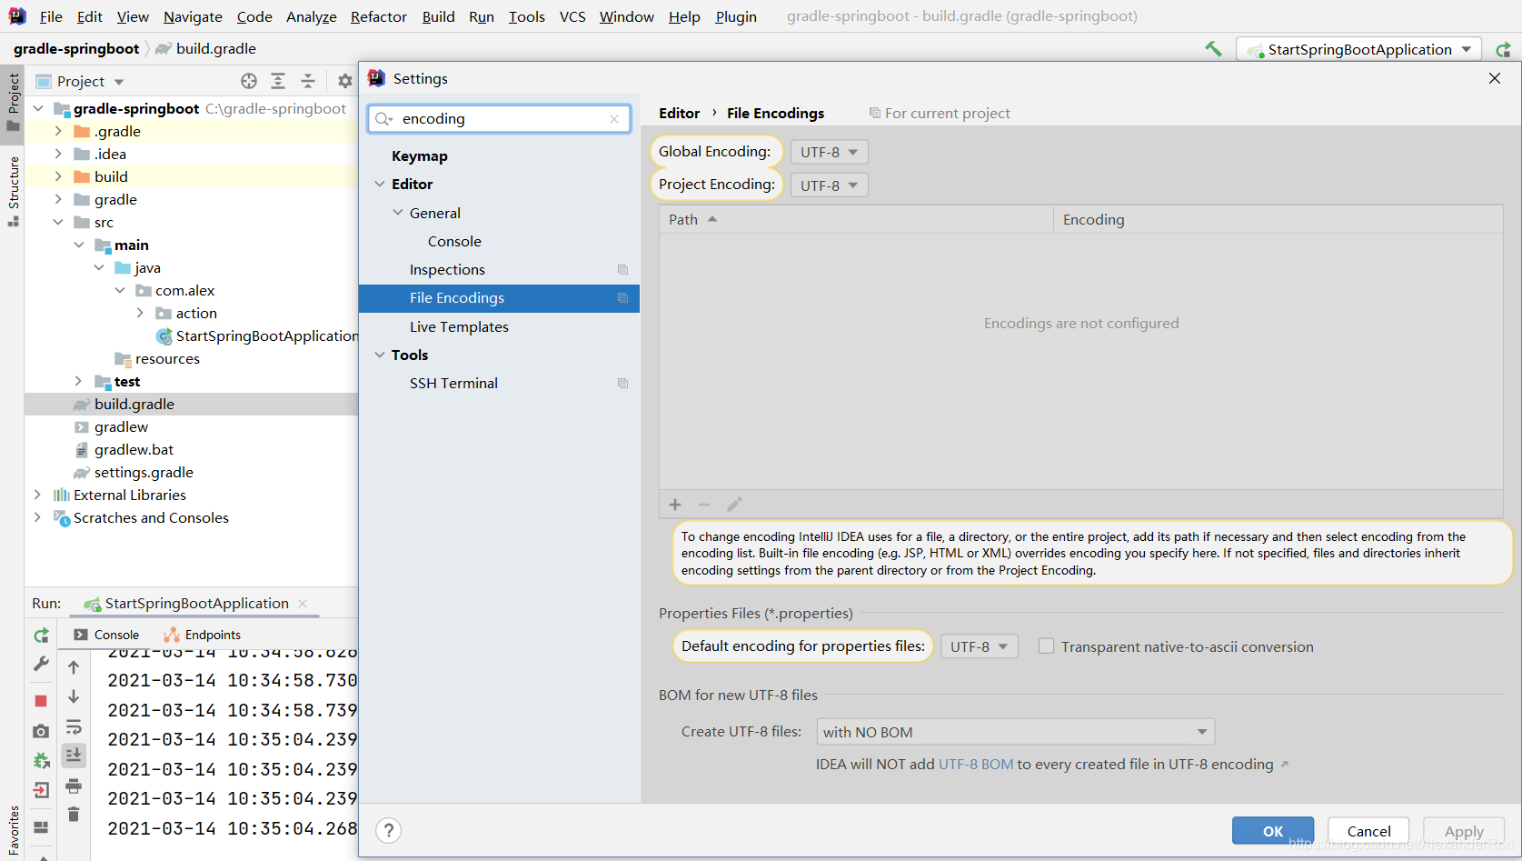Viewport: 1522px width, 861px height.
Task: Open Create UTF-8 files BOM dropdown
Action: coord(1015,732)
